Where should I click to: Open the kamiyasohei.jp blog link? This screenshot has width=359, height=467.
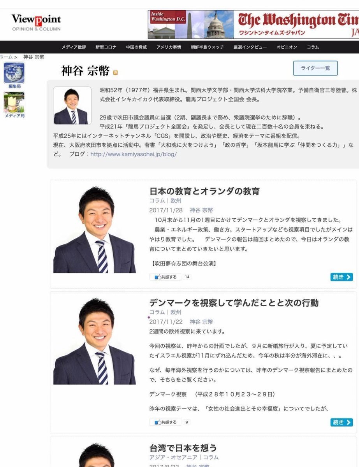coord(134,154)
